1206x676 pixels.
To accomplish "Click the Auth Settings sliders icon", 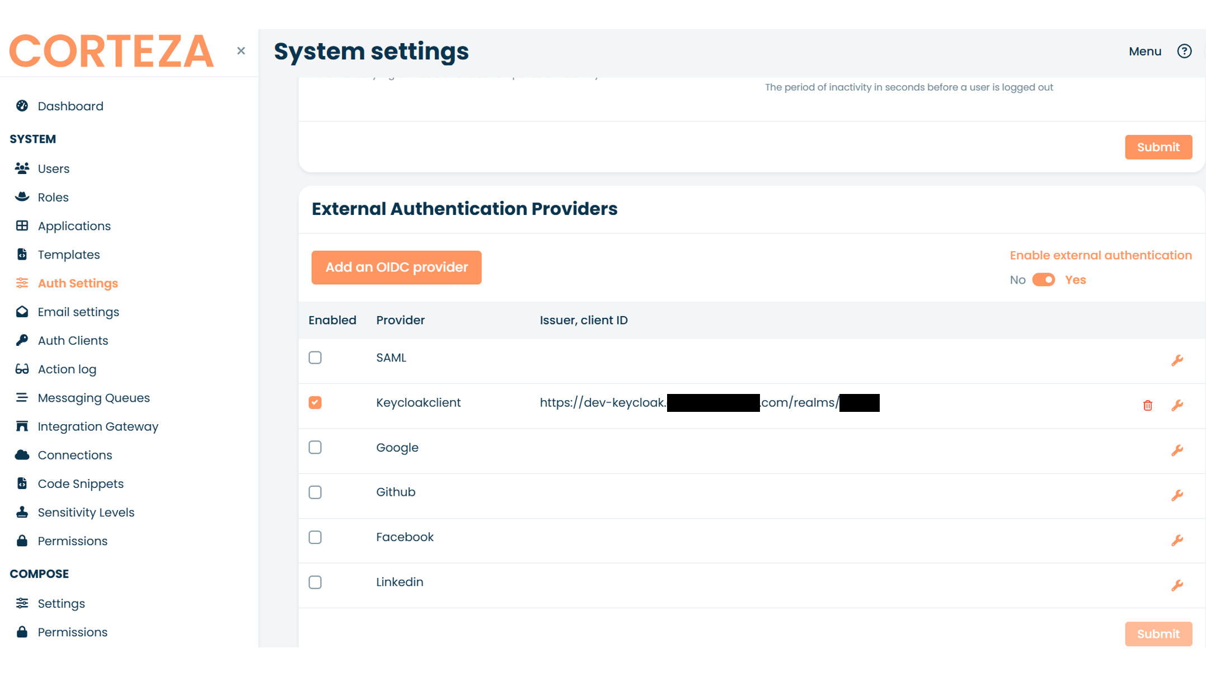I will point(22,283).
